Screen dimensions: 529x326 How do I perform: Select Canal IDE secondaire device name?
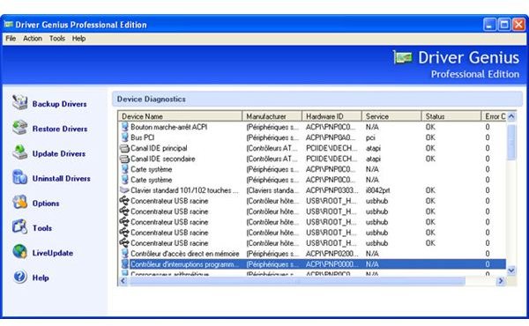(x=162, y=159)
